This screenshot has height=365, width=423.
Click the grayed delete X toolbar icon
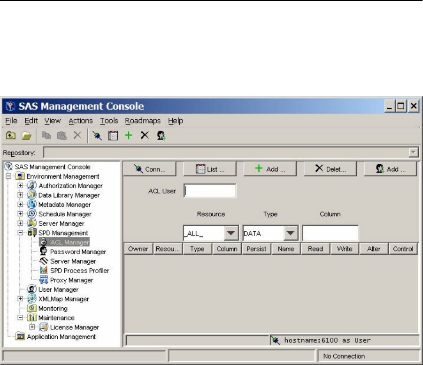point(77,135)
